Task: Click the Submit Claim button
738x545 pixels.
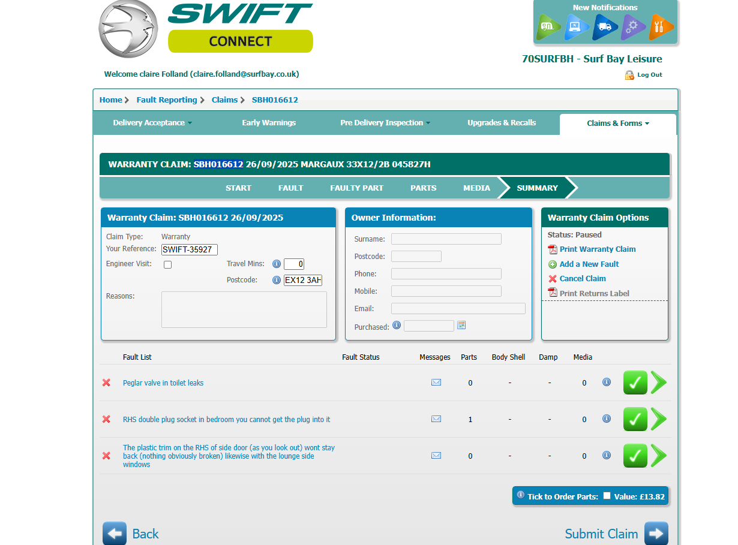Action: click(x=616, y=534)
